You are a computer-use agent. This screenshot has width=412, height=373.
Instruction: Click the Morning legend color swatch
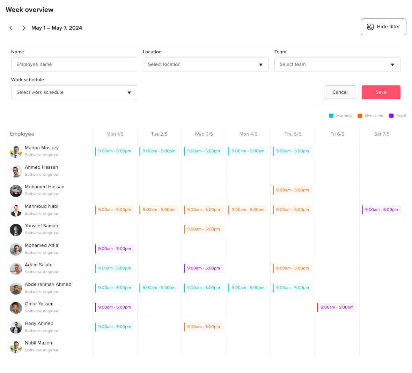(x=331, y=116)
